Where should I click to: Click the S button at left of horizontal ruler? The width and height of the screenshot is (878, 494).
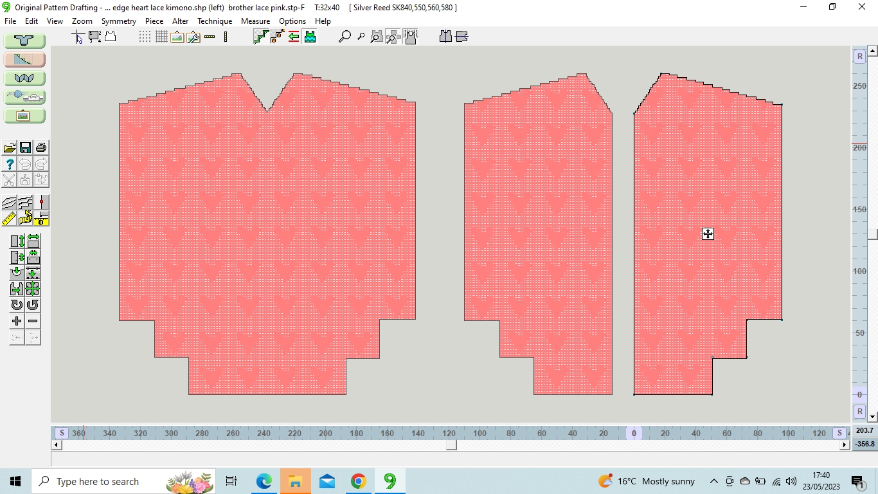[61, 433]
